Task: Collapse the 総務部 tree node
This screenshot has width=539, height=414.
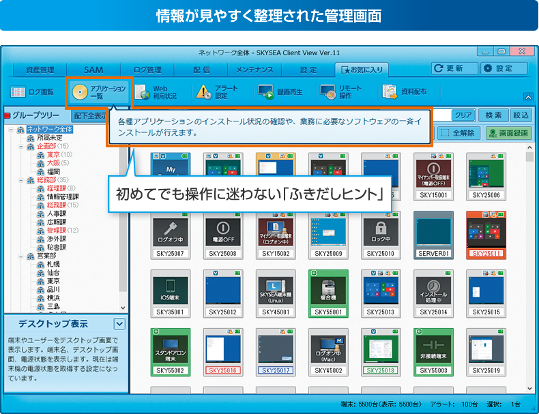Action: coord(21,180)
